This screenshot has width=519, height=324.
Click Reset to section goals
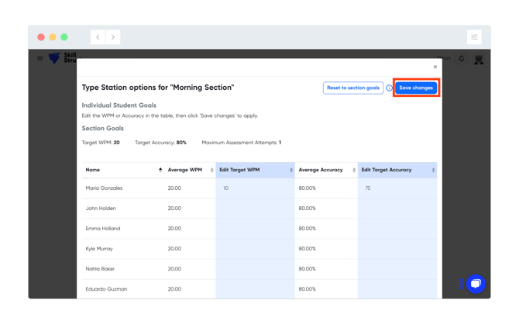(x=352, y=88)
